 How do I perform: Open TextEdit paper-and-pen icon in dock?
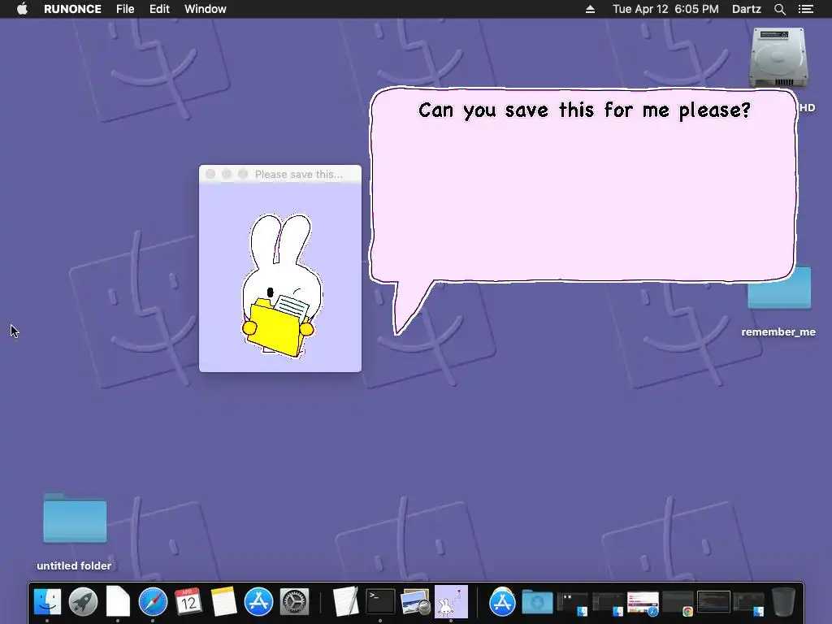(x=345, y=602)
